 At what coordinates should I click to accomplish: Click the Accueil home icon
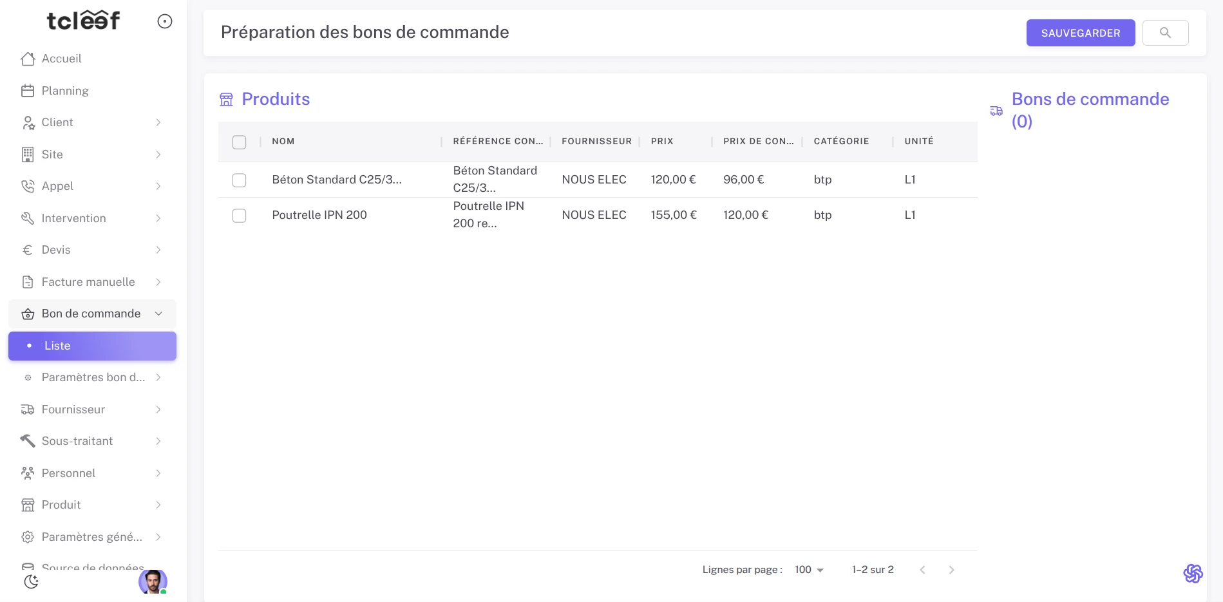28,59
